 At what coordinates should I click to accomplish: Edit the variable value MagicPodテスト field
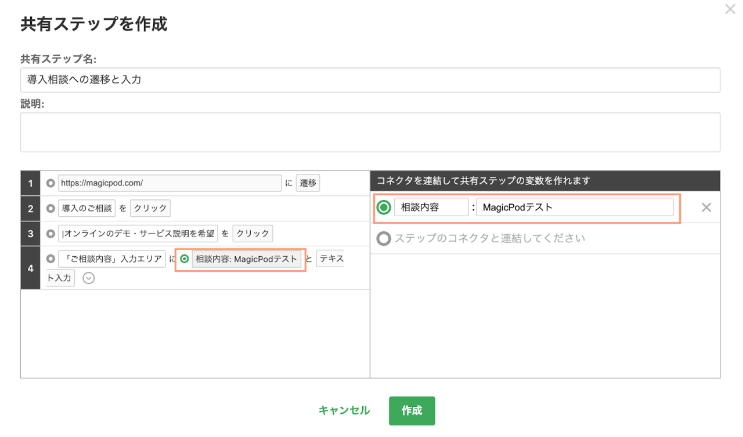click(x=574, y=207)
